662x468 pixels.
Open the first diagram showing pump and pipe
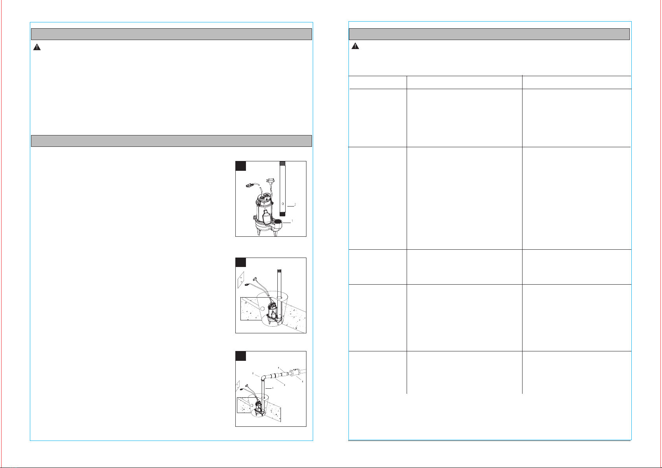tap(271, 199)
